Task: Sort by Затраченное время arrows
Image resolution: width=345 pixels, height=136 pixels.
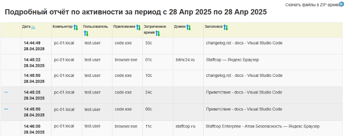Action: click(x=158, y=33)
